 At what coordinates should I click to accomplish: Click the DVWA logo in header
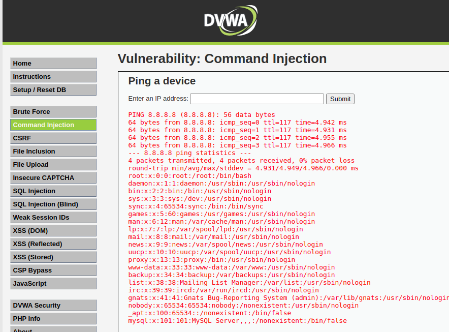click(230, 20)
